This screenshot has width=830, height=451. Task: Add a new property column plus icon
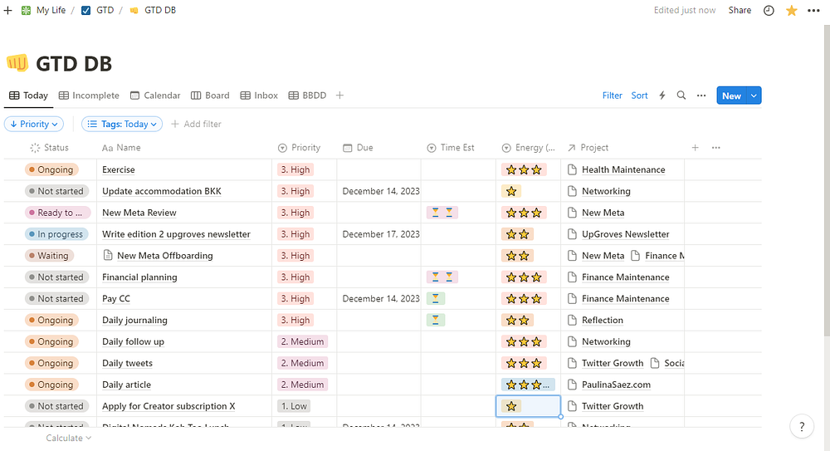pos(695,147)
